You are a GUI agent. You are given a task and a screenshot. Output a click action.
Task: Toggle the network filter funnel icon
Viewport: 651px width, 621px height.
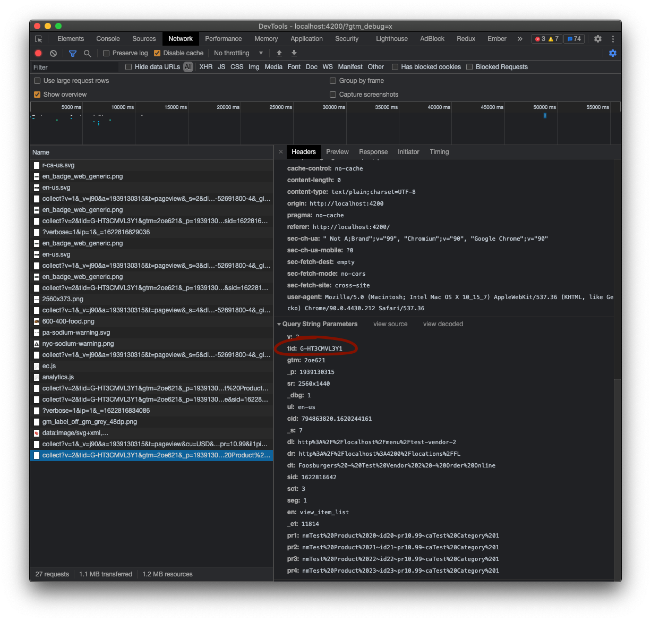pyautogui.click(x=73, y=53)
